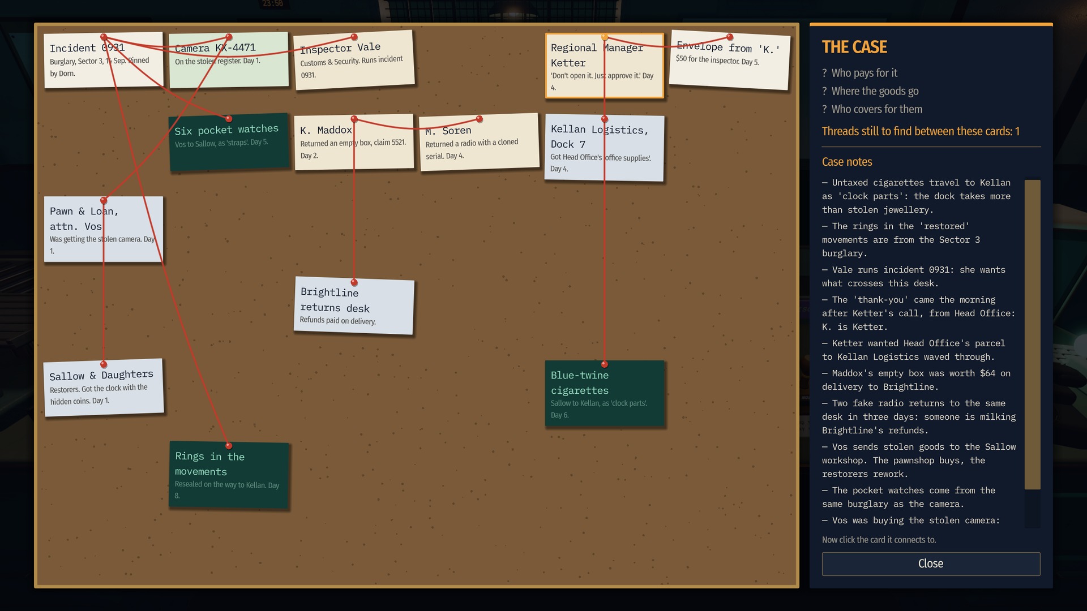
Task: Pick the Inspector Vale card
Action: pos(354,60)
